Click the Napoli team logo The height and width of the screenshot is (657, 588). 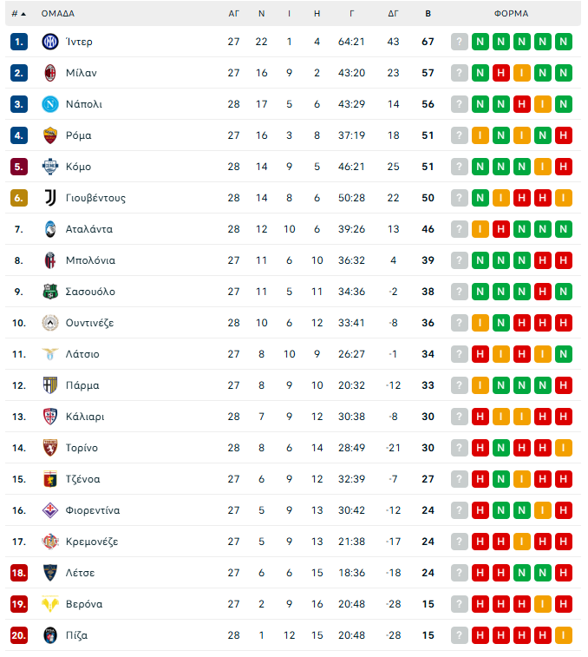coord(50,104)
